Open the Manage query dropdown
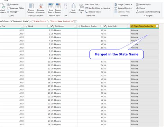 click(x=13, y=12)
